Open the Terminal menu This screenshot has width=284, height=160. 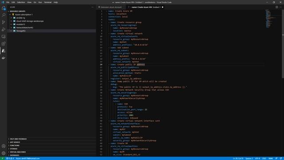point(48,2)
